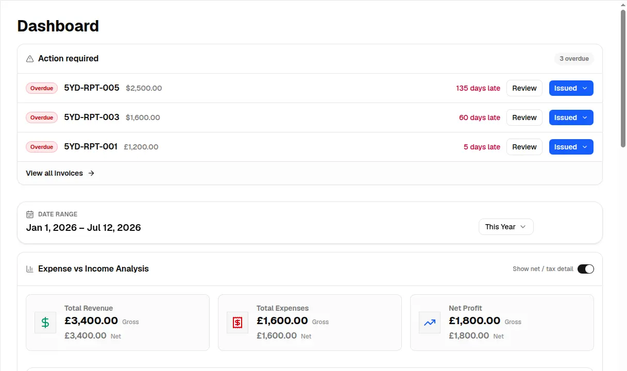Review invoice 5YD-RPT-003
Screen dimensions: 627x371
[524, 117]
